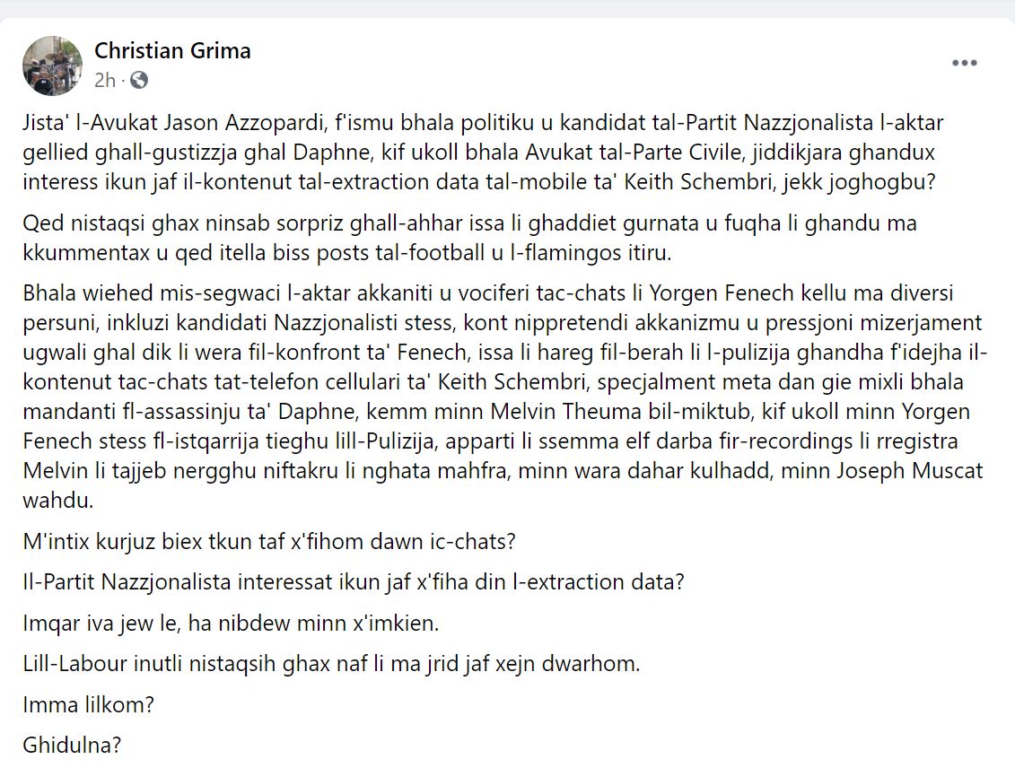Open the post's 2h timestamp link
This screenshot has width=1015, height=768.
coord(105,80)
